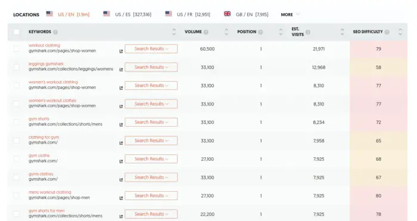Screen dimensions: 417x221
Task: Check the gym clothe row checkbox
Action: 17,159
